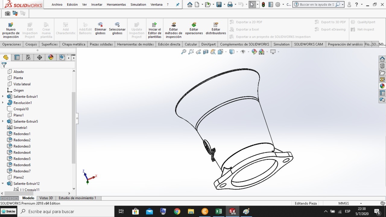Select the Zoom to fit tool
This screenshot has width=386, height=217.
(x=184, y=52)
